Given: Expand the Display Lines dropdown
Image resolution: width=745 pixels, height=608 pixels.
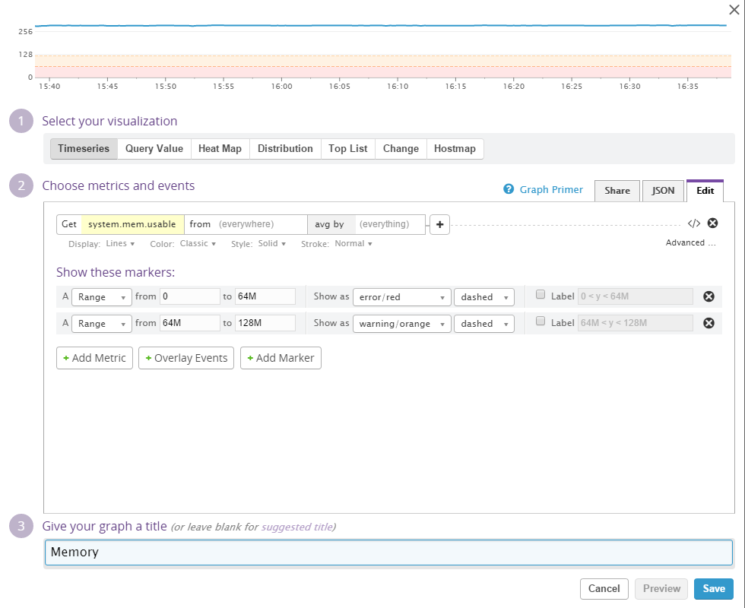Looking at the screenshot, I should [x=120, y=244].
